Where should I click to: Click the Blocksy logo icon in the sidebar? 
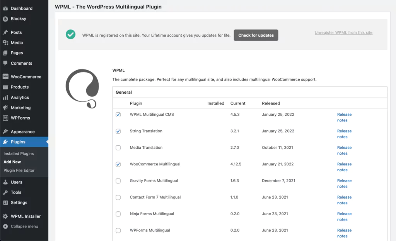coord(5,19)
